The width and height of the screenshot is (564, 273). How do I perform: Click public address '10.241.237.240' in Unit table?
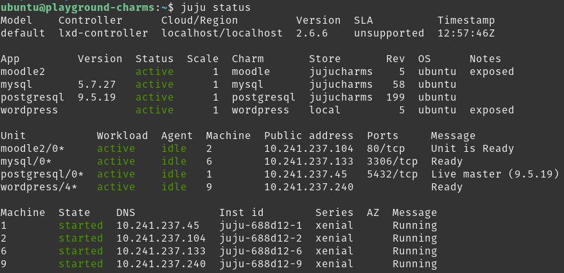click(x=309, y=187)
